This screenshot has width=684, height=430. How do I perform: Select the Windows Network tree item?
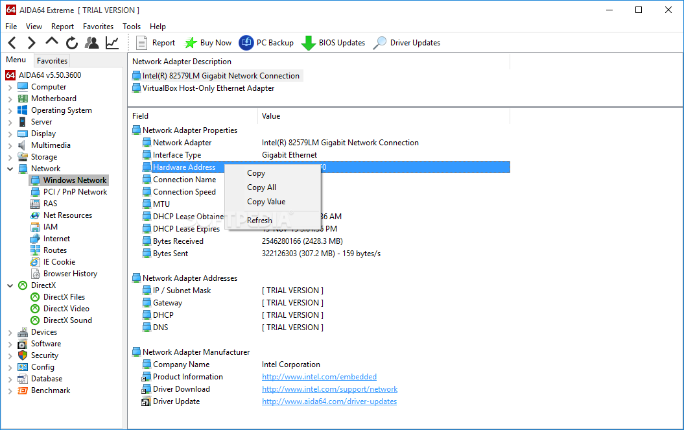[x=69, y=180]
